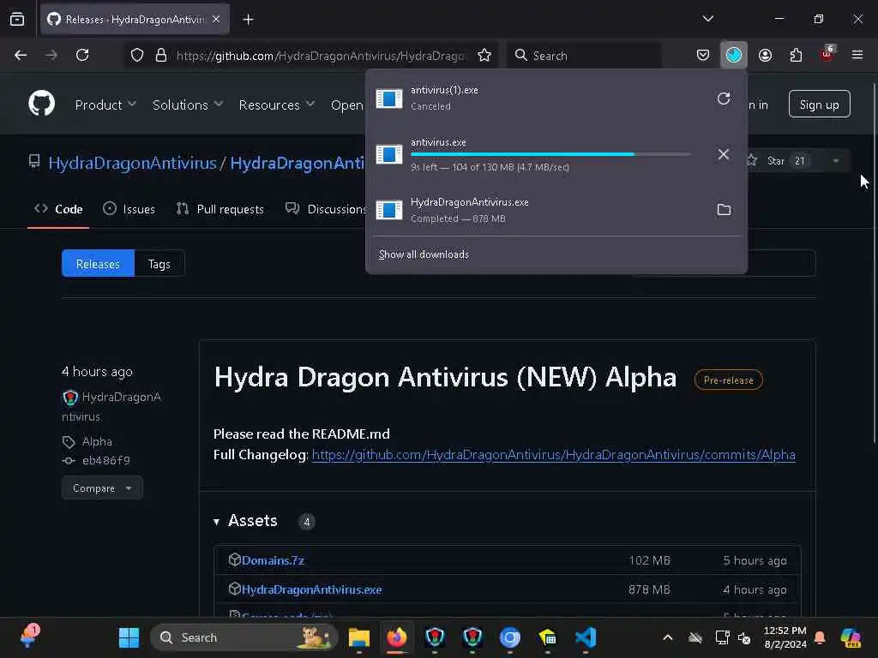Screen dimensions: 878x658
Task: Save page to Pocket
Action: pyautogui.click(x=703, y=55)
